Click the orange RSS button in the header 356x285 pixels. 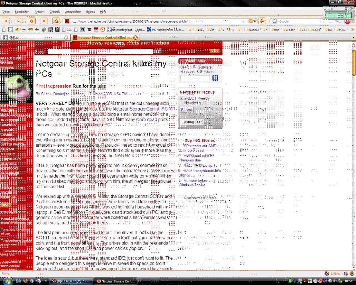pos(214,51)
